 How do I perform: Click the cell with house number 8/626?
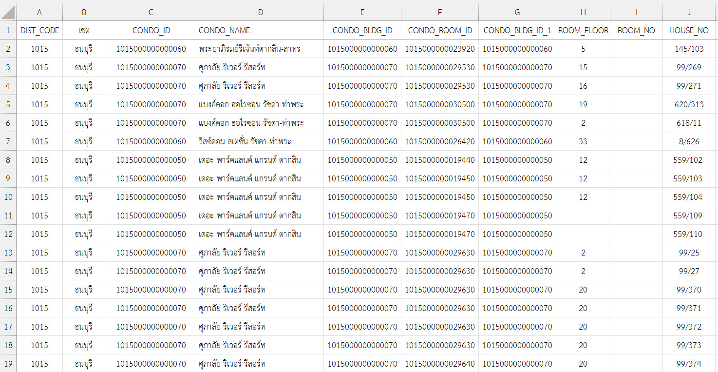(x=689, y=141)
